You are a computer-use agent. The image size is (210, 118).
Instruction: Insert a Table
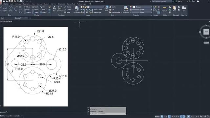coord(67,12)
